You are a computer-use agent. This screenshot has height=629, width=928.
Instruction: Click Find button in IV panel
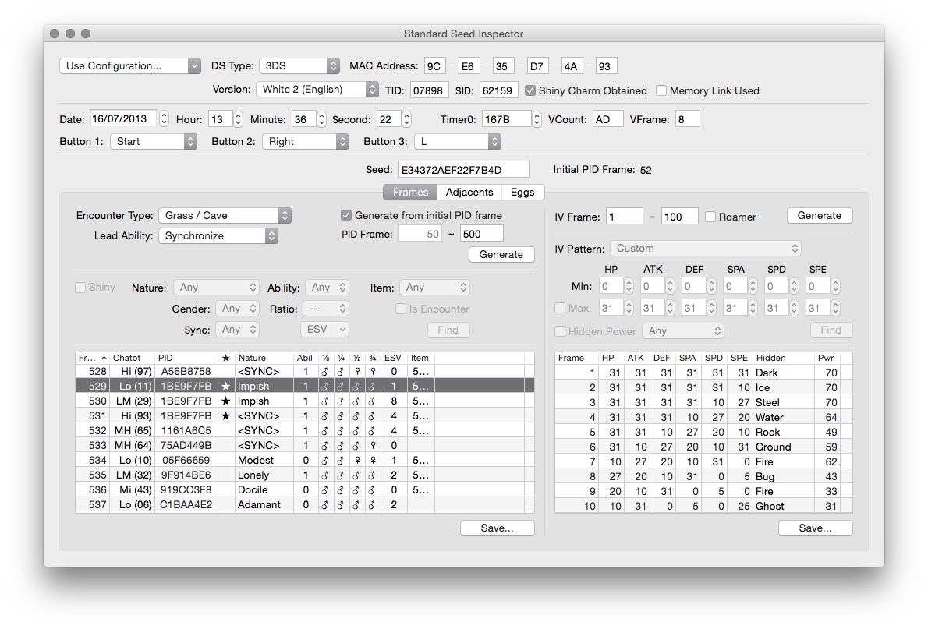(x=831, y=330)
